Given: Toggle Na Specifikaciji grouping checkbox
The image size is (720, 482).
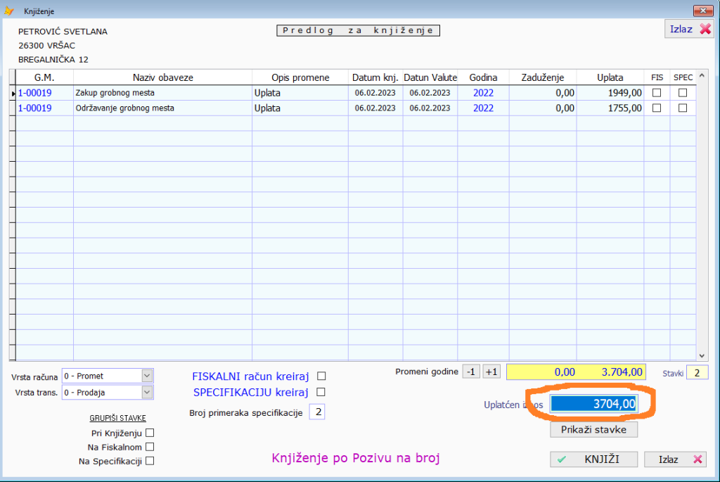Looking at the screenshot, I should tap(149, 461).
